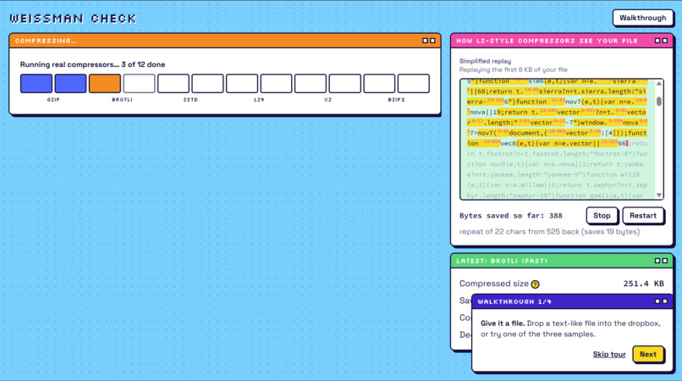The width and height of the screenshot is (682, 381).
Task: Click the GZIP label under the progress boxes
Action: [x=53, y=100]
